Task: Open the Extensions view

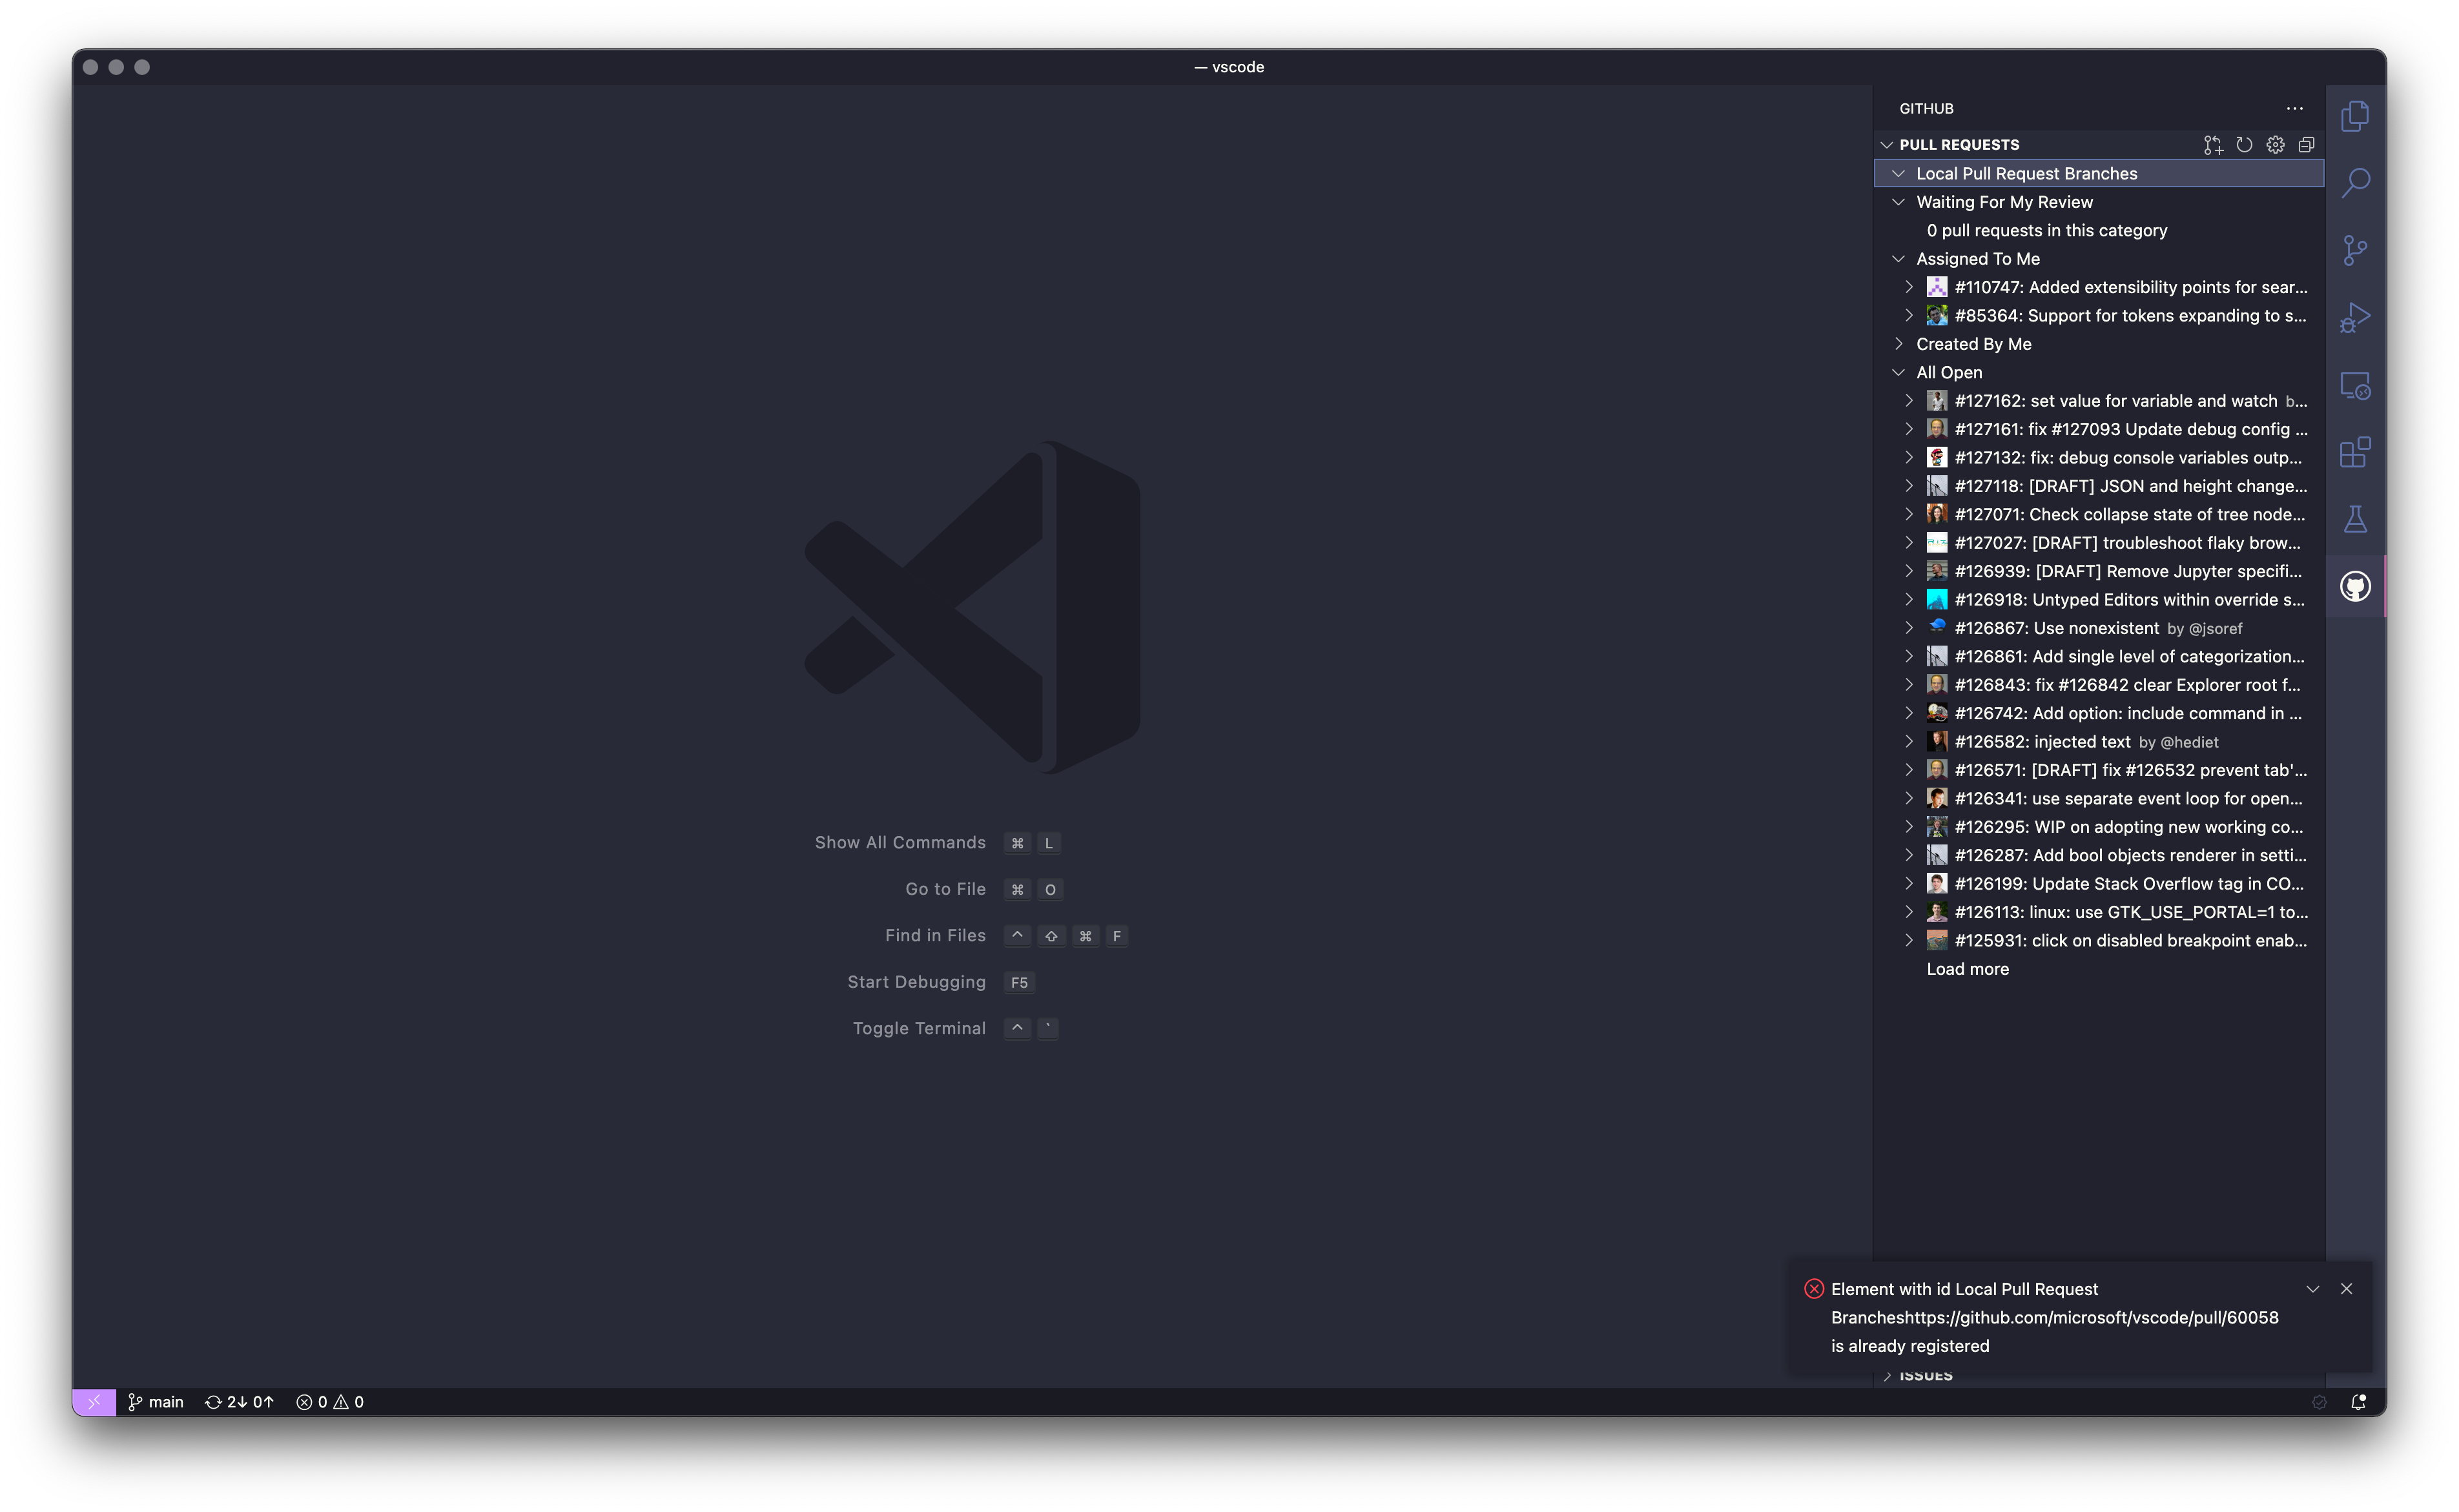Action: pos(2356,452)
